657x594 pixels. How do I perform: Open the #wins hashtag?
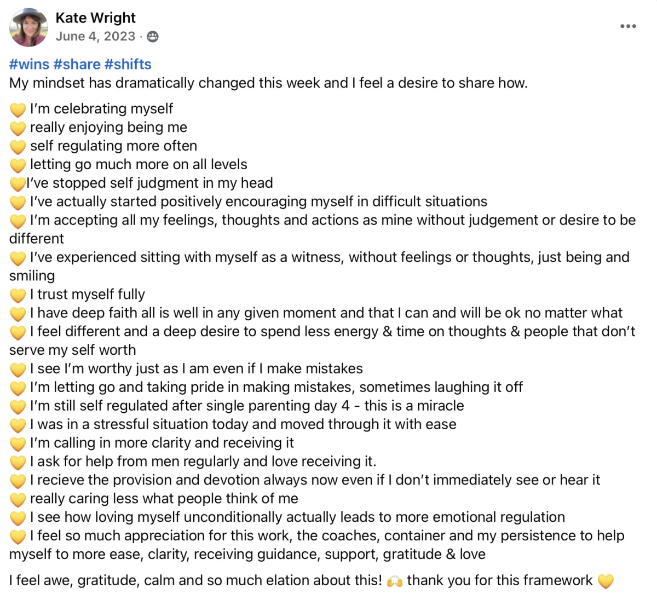tap(29, 64)
